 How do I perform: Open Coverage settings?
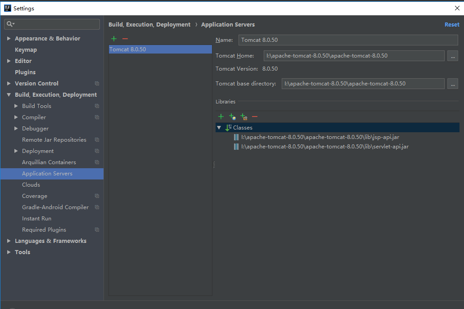(35, 196)
